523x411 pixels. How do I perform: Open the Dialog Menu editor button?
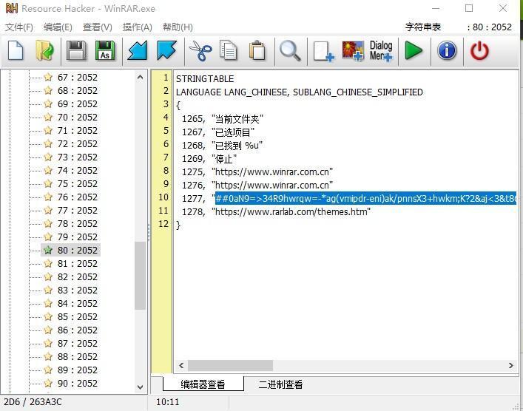[381, 51]
